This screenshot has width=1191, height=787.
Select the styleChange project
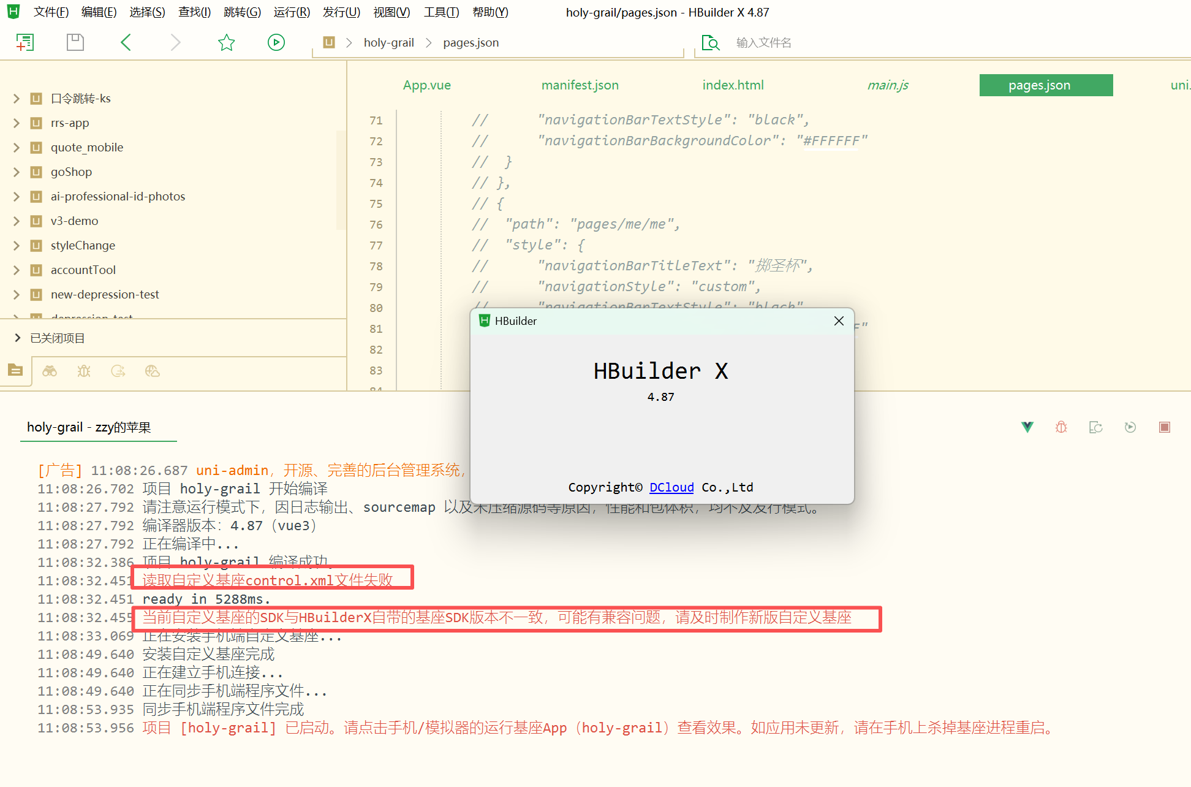83,245
